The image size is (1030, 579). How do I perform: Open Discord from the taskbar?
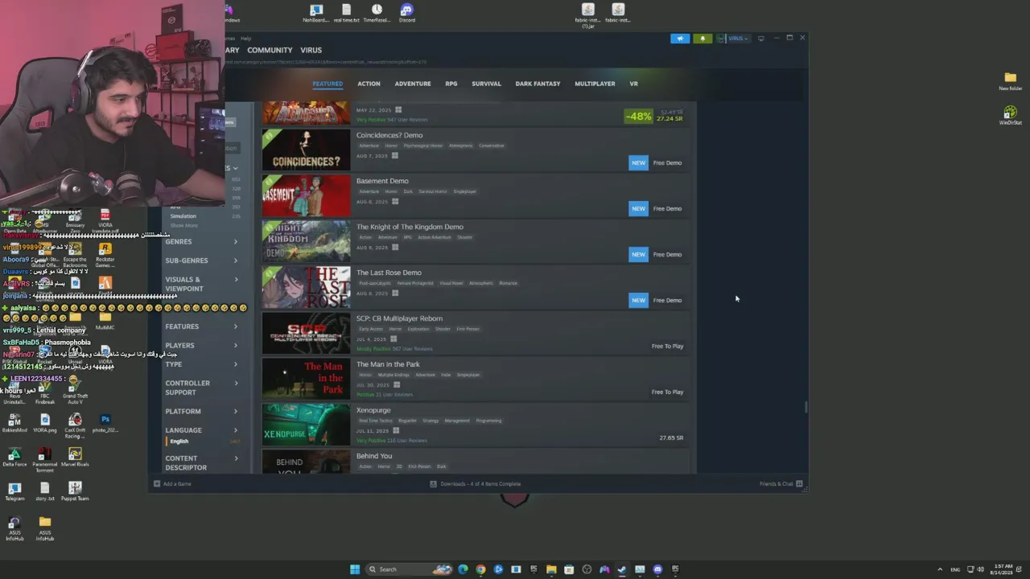coord(657,569)
